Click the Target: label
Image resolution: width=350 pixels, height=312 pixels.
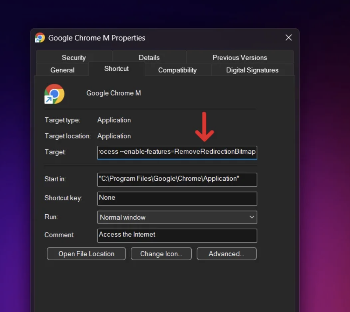coord(55,152)
